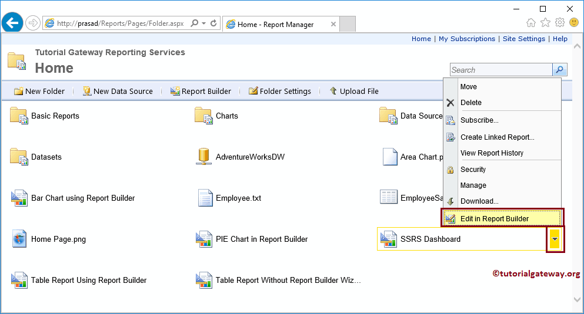Click the address bar search magnifier icon
Image resolution: width=584 pixels, height=314 pixels.
tap(195, 23)
